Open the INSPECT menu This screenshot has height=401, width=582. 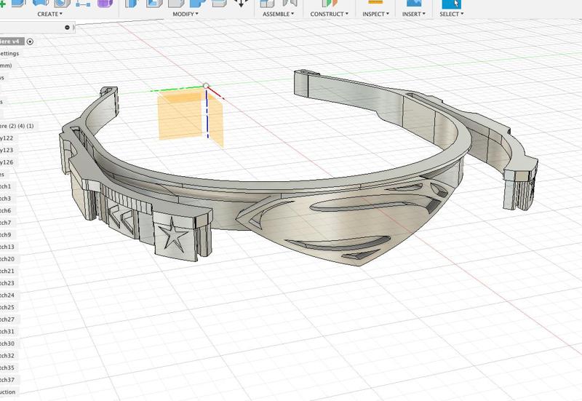tap(375, 14)
